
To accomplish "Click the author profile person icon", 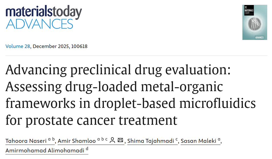I will coord(112,140).
